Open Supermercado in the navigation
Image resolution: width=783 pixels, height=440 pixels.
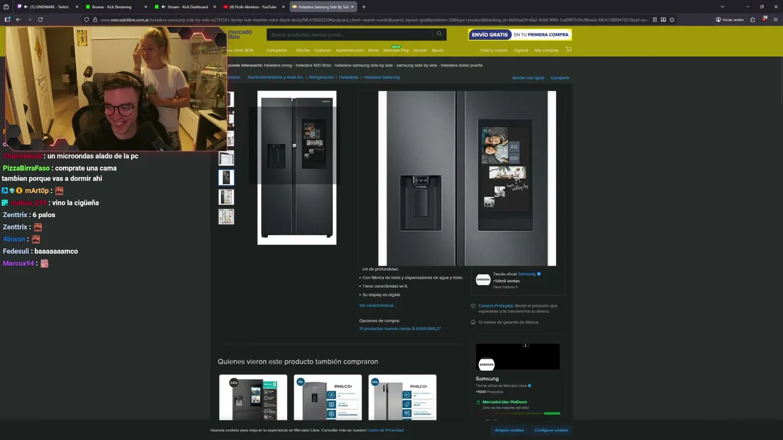(x=349, y=50)
